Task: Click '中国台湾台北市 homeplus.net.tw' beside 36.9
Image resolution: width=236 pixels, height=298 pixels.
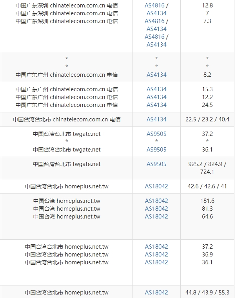Action: coord(67,254)
